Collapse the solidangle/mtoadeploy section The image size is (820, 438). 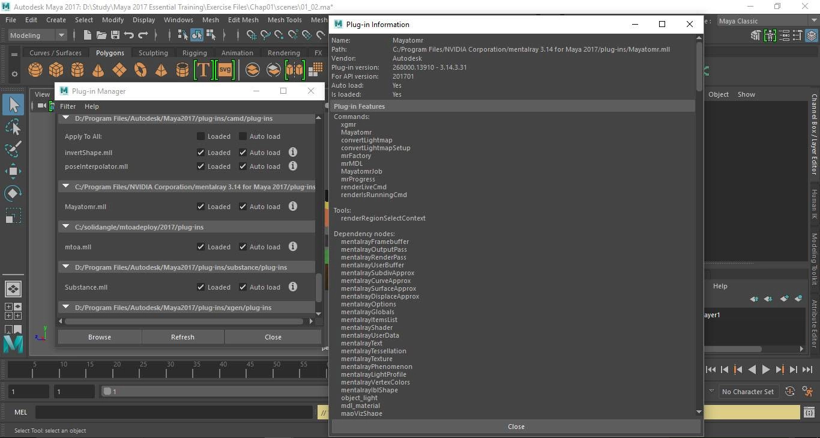[66, 227]
